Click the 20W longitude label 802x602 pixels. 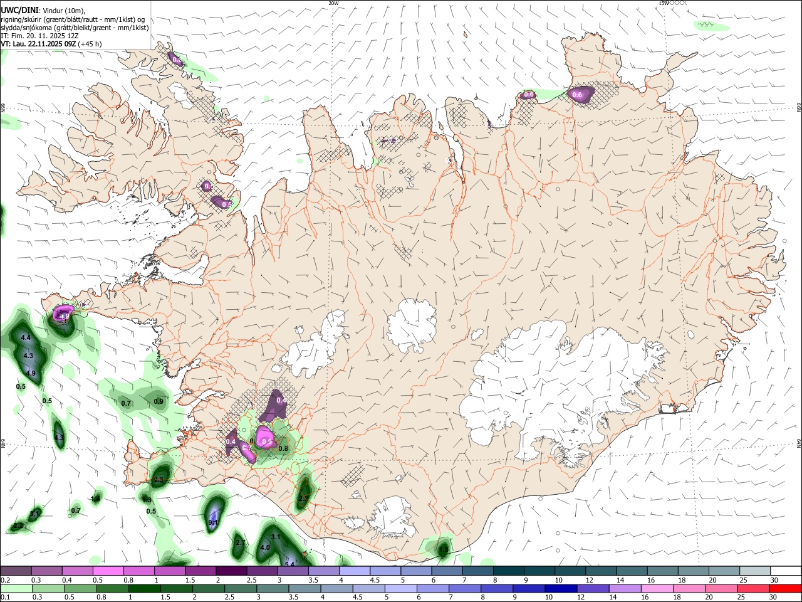[x=333, y=3]
